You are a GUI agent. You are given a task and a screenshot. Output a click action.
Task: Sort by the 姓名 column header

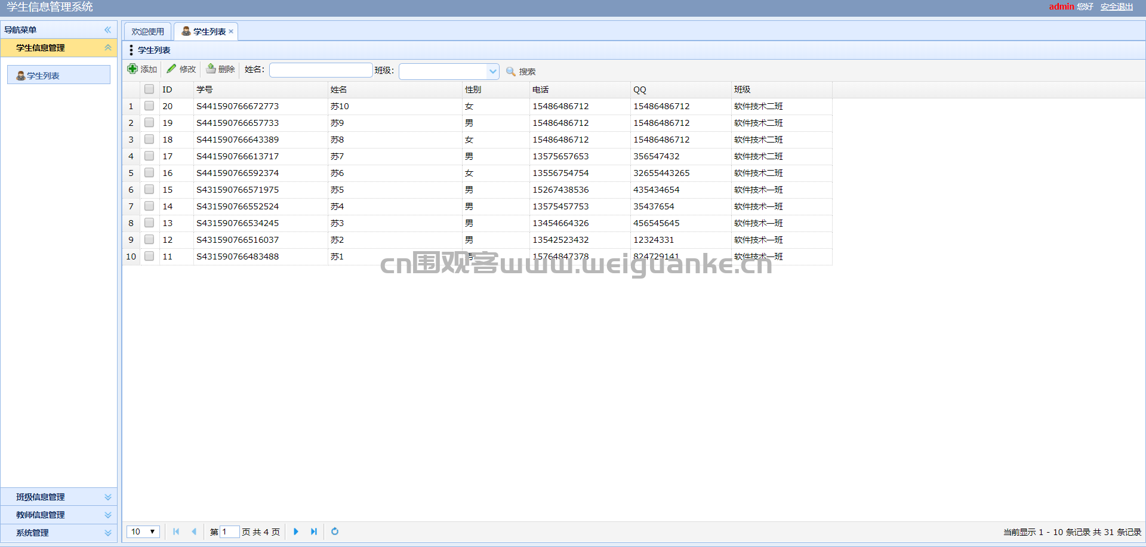coord(395,89)
